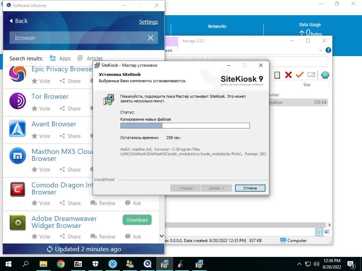Open the Tor Browser title link

[50, 97]
